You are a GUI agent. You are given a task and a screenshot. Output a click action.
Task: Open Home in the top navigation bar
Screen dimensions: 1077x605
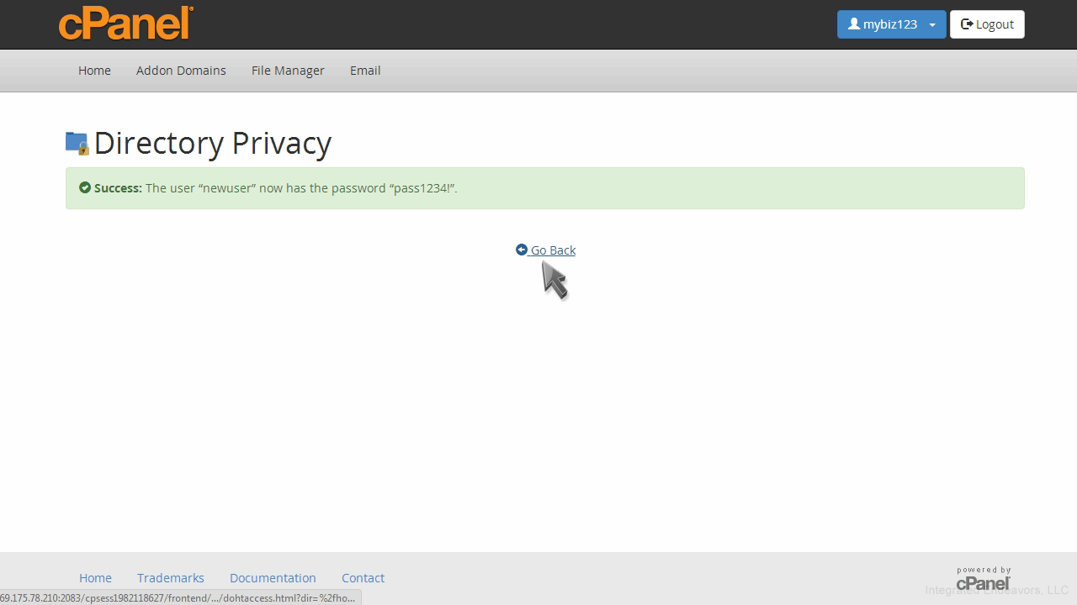click(94, 71)
